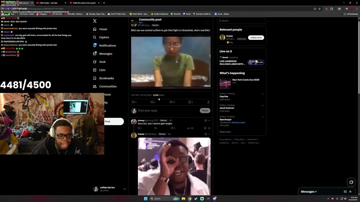Switch to She wants to be my girl tab
The height and width of the screenshot is (202, 360).
(84, 3)
